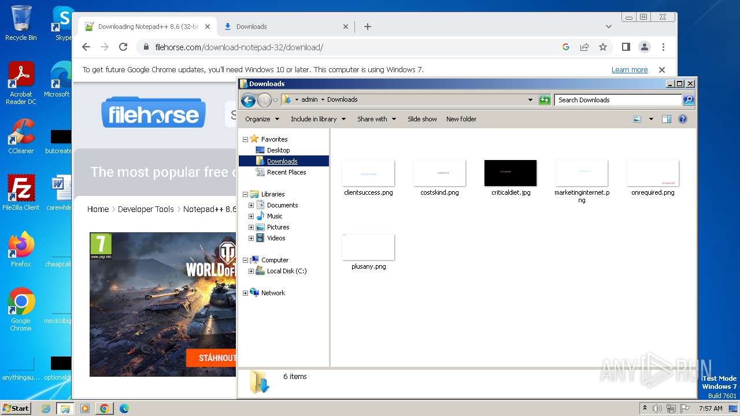
Task: Open Chrome profile avatar
Action: 644,47
